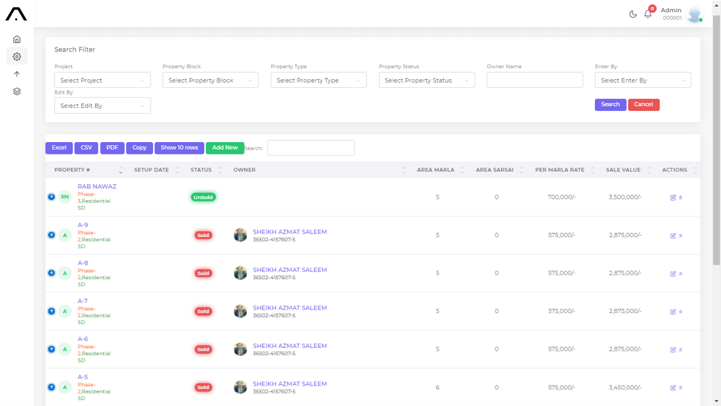The image size is (721, 406).
Task: Toggle dark mode with the moon icon
Action: [x=633, y=14]
